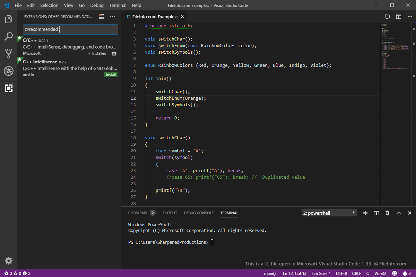This screenshot has width=416, height=277.
Task: Click the Clear Extensions Input icon
Action: point(101,17)
